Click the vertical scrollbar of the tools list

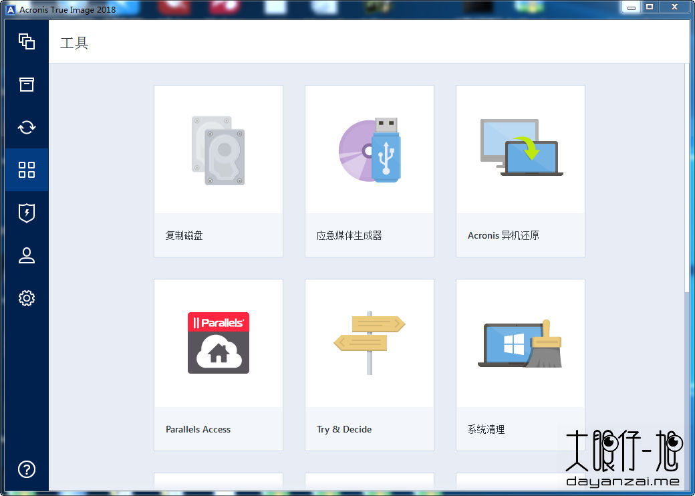coord(688,177)
